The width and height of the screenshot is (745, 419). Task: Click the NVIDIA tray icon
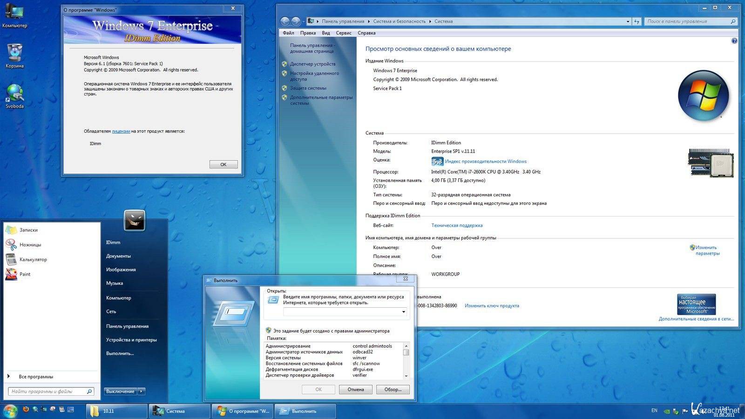coord(667,411)
